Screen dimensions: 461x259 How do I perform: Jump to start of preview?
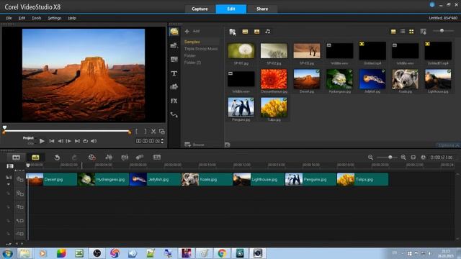(52, 141)
